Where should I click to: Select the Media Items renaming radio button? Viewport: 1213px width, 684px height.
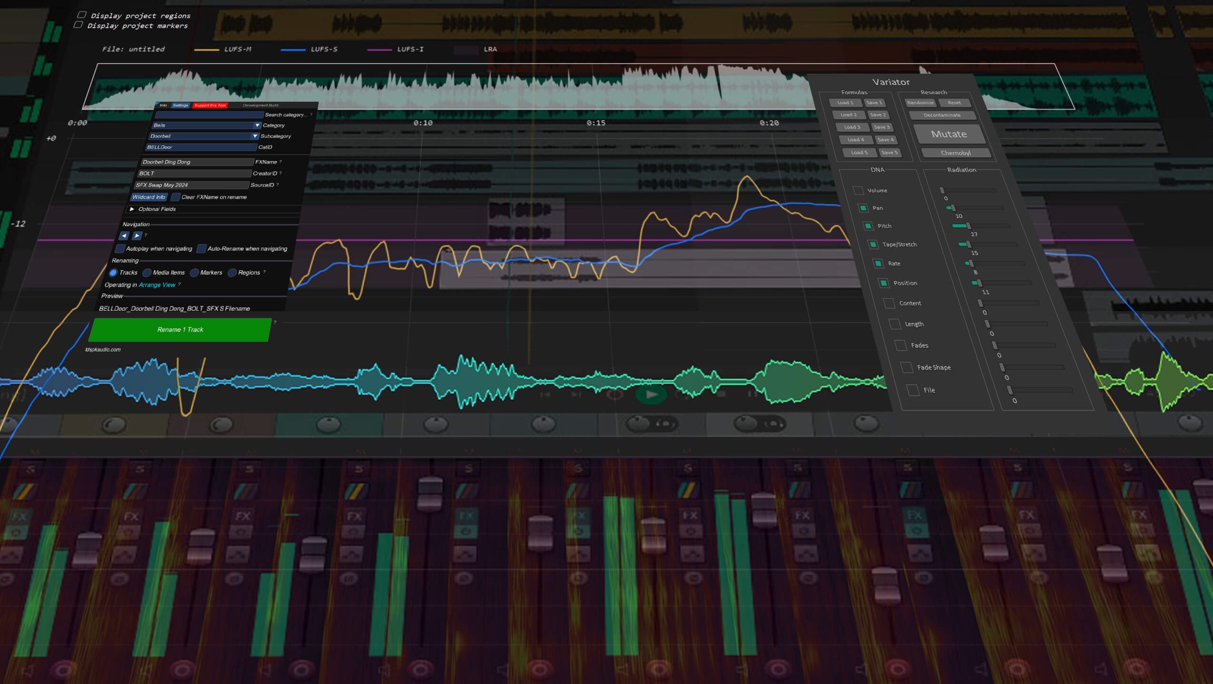(x=147, y=273)
